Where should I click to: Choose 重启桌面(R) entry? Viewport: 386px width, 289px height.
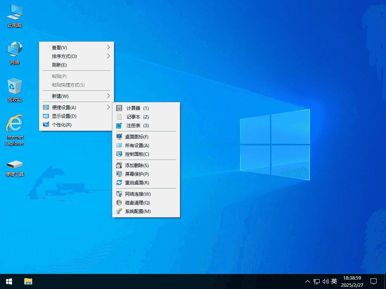tap(146, 183)
